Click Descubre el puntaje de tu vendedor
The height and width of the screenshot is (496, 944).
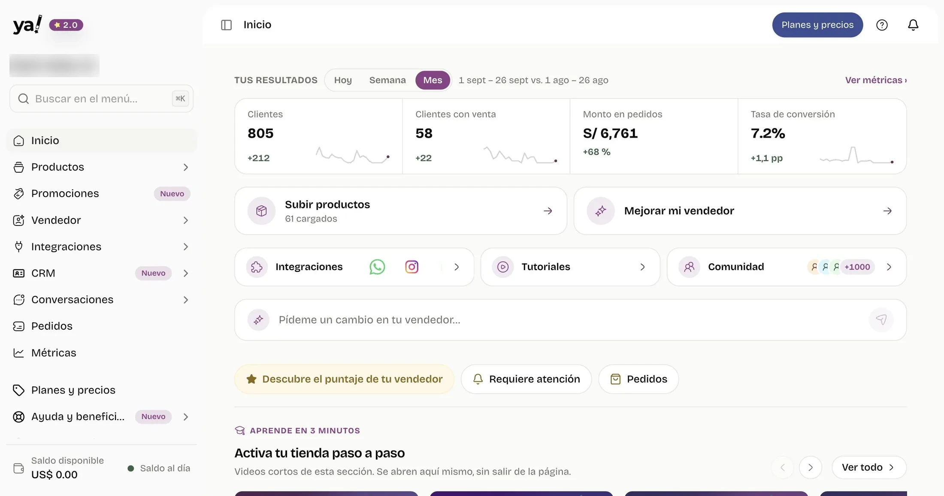(x=344, y=379)
